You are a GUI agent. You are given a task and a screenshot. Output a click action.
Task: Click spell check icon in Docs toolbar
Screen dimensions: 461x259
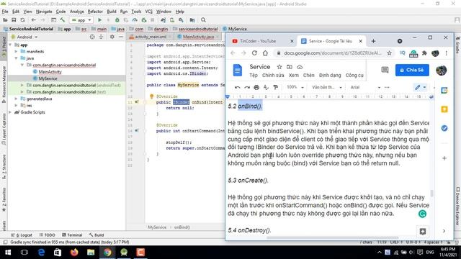tap(266, 87)
